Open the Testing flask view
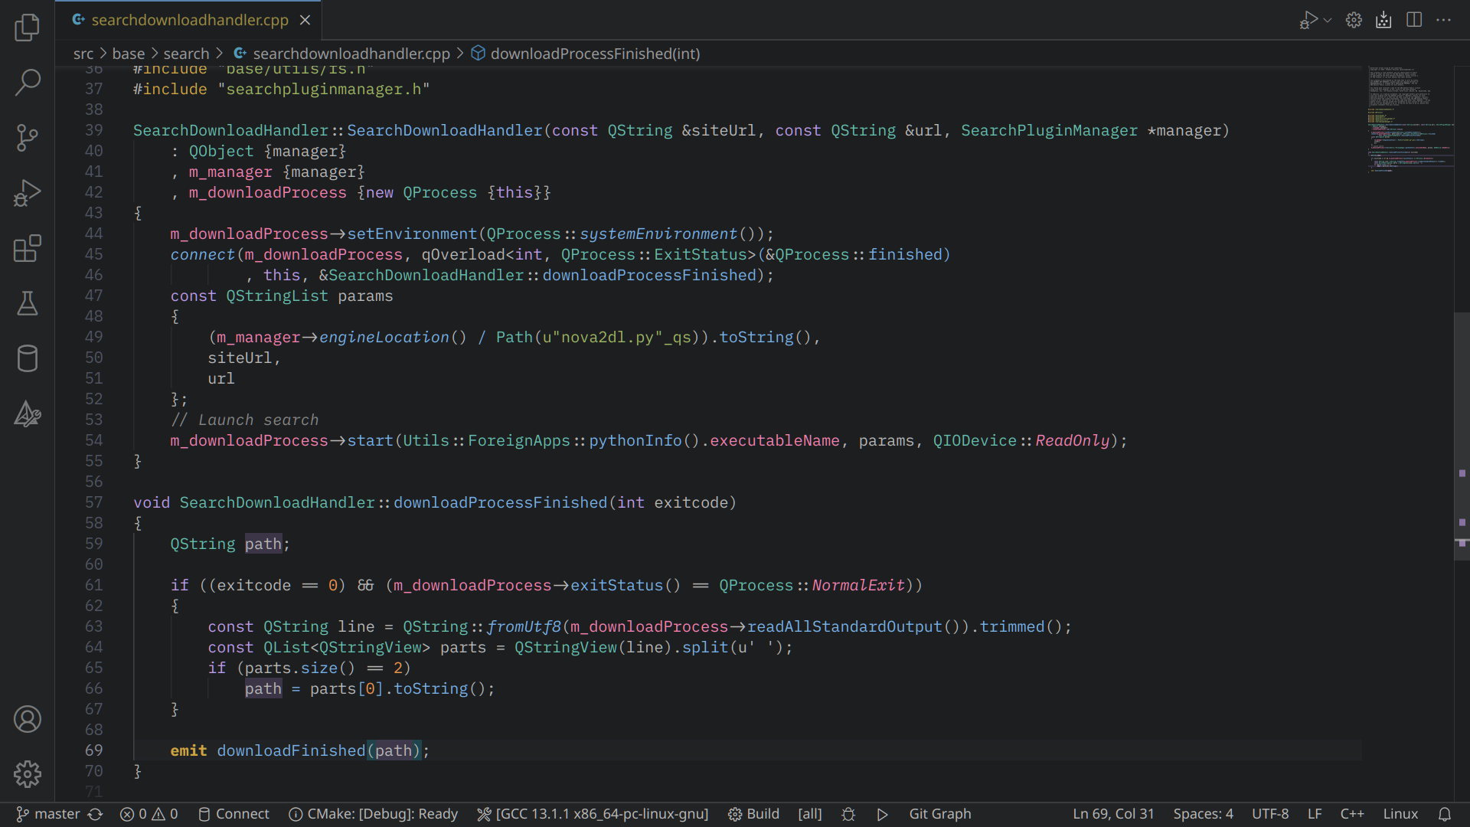1470x827 pixels. tap(28, 304)
